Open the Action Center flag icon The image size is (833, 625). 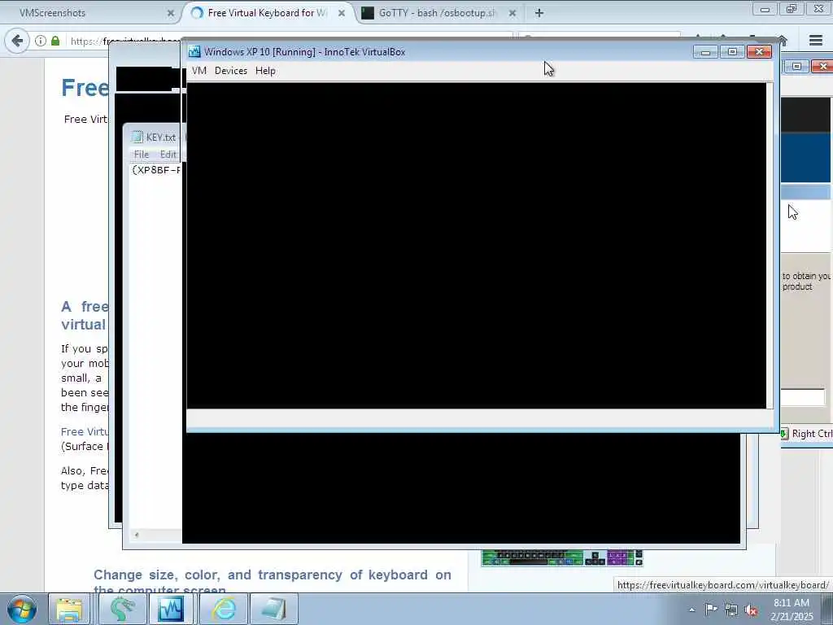tap(711, 609)
